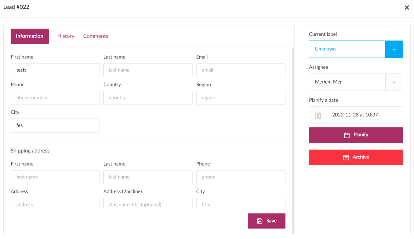Click the Planify date field
414x239 pixels.
(364, 115)
